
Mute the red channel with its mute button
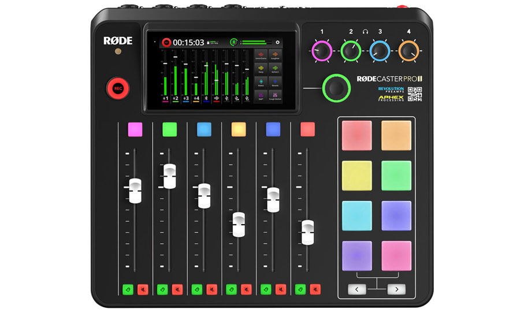coord(315,289)
